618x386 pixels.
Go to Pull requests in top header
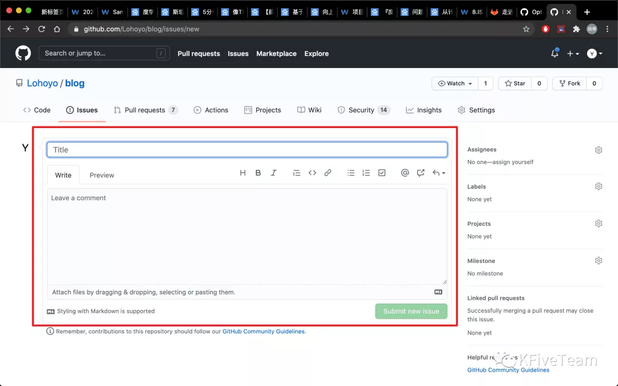pyautogui.click(x=199, y=54)
